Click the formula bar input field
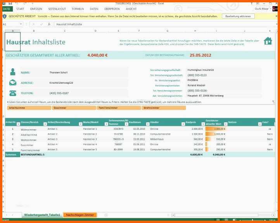The width and height of the screenshot is (280, 223). 164,24
